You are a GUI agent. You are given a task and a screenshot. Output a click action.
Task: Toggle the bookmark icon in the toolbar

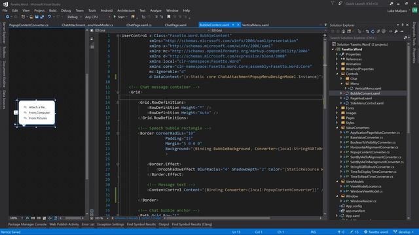[x=169, y=17]
